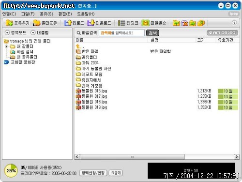Click the 받은 파일 received box icon
The height and width of the screenshot is (182, 242).
[78, 51]
